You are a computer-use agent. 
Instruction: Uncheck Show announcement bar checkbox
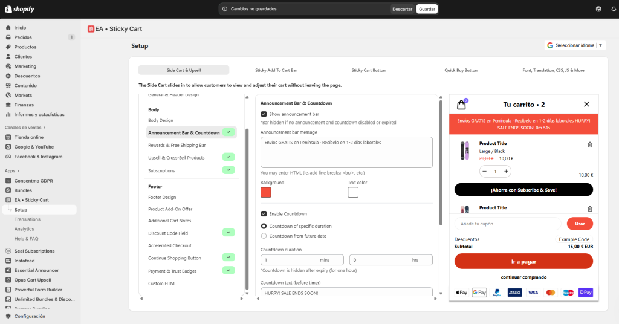pos(264,114)
